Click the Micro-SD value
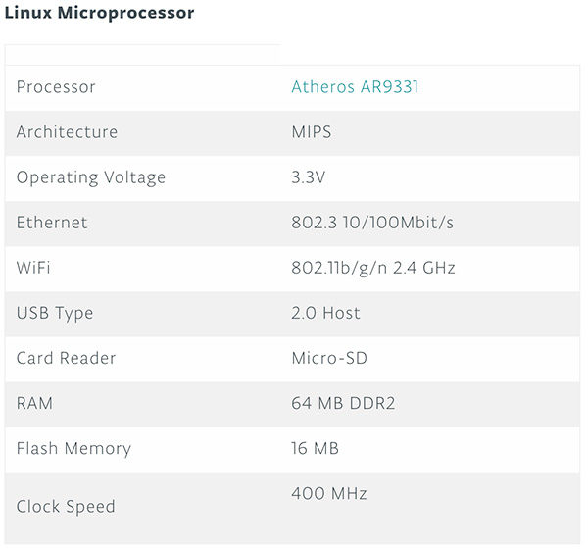Image resolution: width=588 pixels, height=552 pixels. pyautogui.click(x=329, y=358)
